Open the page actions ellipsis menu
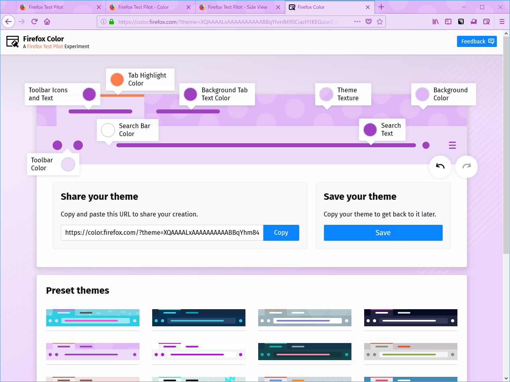This screenshot has height=382, width=510. coord(357,21)
